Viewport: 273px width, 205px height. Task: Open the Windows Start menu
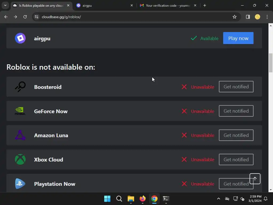click(107, 199)
